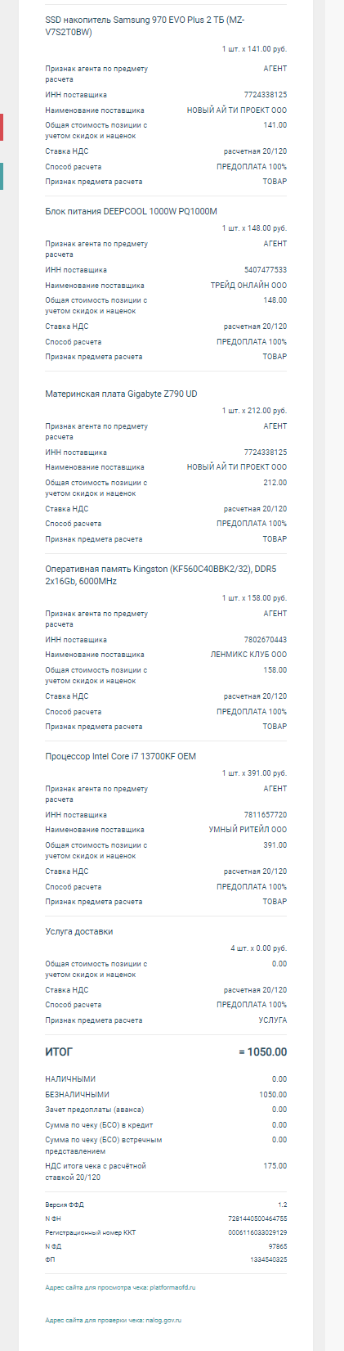Click the ФП value 1334540325
This screenshot has width=344, height=1351.
[269, 1259]
